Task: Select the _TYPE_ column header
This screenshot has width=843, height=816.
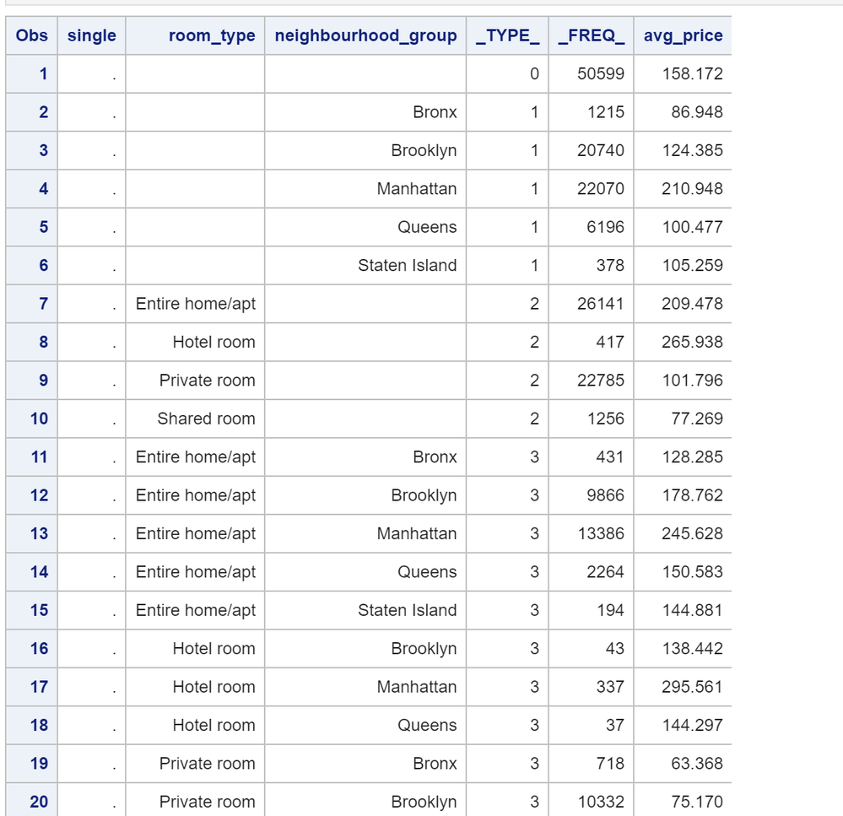Action: click(x=507, y=35)
